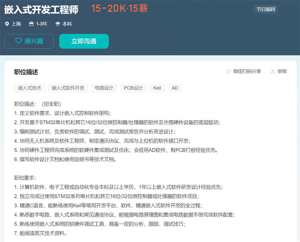This screenshot has width=300, height=242.
Task: Report job via 举报 link
Action: point(282,71)
